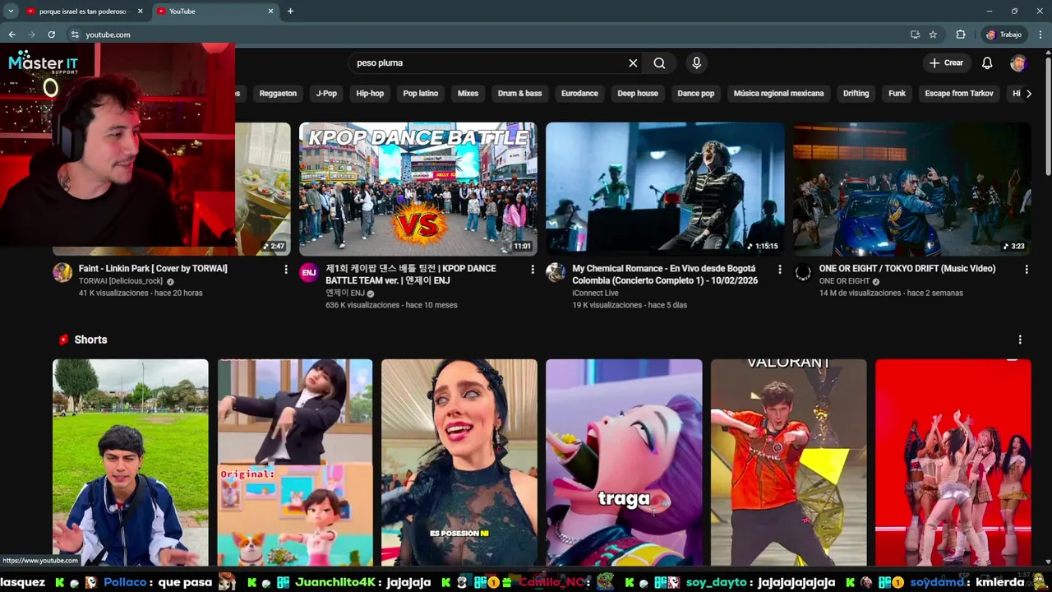Select the J-Pop filter chip
The image size is (1052, 592).
[x=326, y=94]
